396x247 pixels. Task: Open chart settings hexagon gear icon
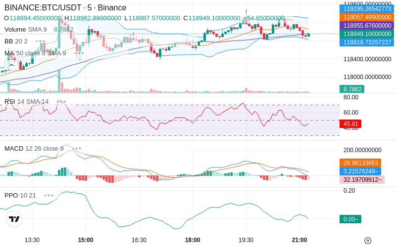(x=368, y=241)
